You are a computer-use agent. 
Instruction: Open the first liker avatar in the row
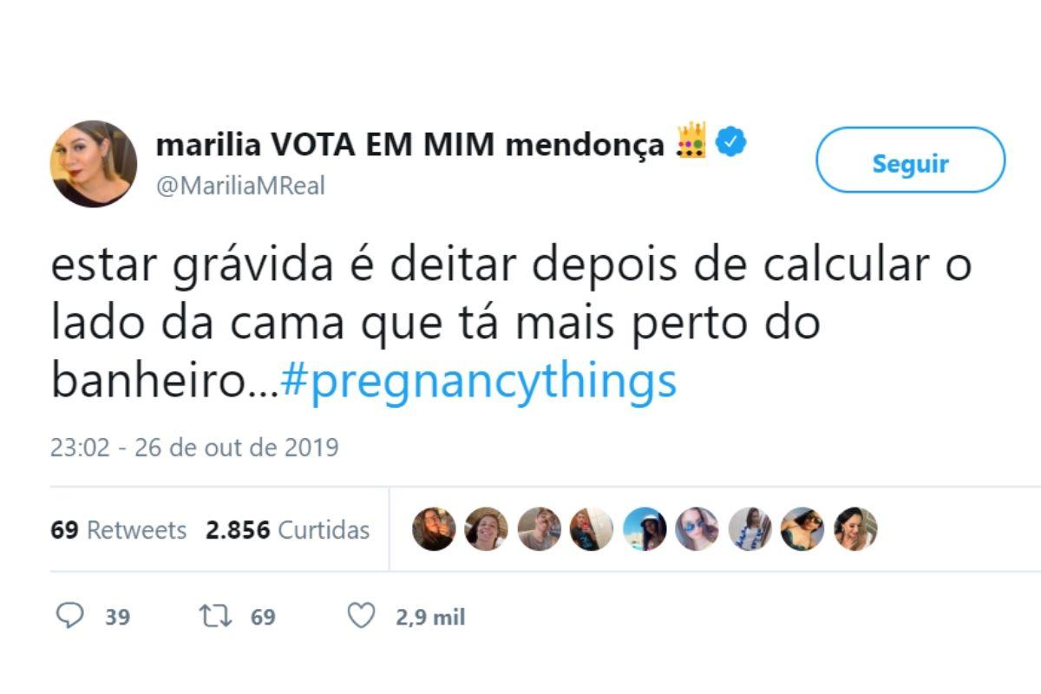pyautogui.click(x=434, y=529)
